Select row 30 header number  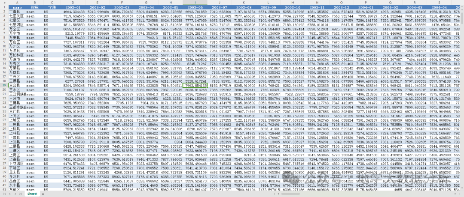click(x=4, y=133)
